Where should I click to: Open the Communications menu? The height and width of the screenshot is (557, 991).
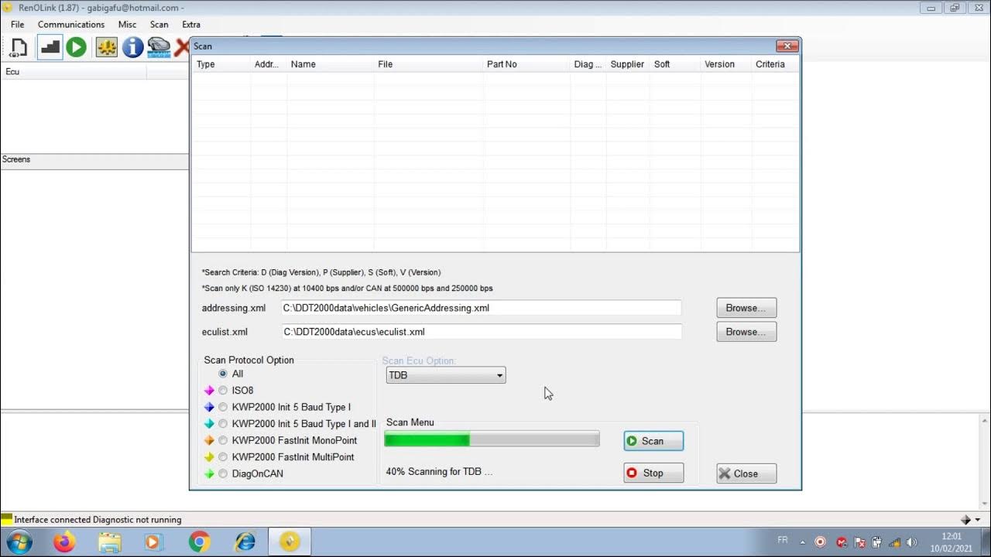point(71,25)
